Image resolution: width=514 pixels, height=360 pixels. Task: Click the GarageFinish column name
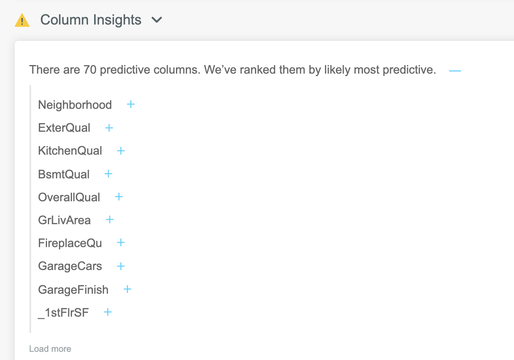[x=73, y=290]
